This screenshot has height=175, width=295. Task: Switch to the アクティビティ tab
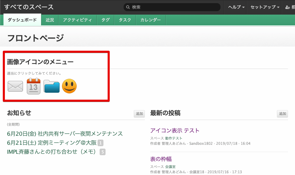(x=77, y=20)
